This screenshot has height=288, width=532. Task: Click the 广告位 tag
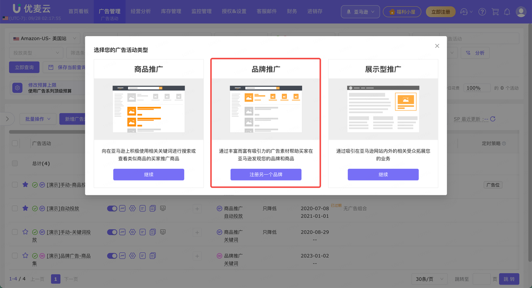click(493, 185)
